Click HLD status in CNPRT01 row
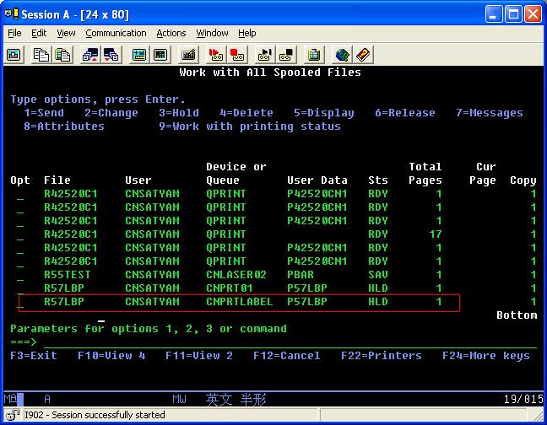This screenshot has width=547, height=425. click(378, 288)
